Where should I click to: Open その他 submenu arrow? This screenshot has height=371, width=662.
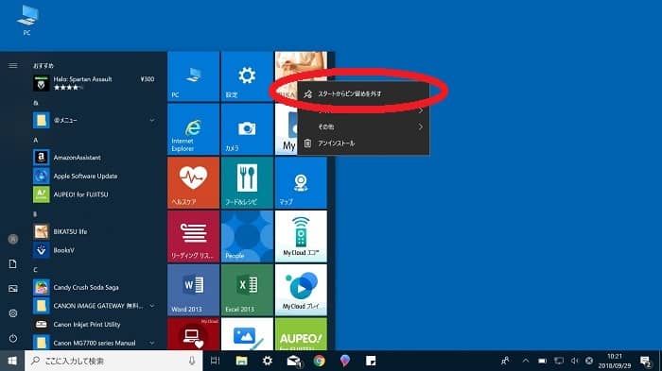pyautogui.click(x=421, y=126)
